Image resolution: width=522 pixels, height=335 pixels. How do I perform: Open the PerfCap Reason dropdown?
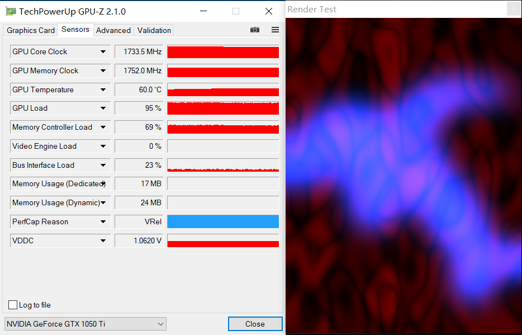pyautogui.click(x=103, y=222)
